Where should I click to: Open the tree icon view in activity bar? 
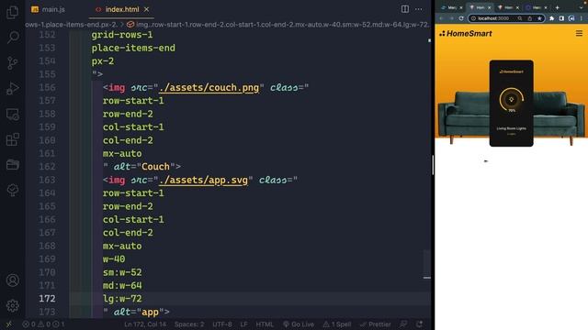[12, 190]
